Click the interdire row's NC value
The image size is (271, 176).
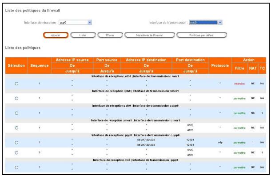pyautogui.click(x=253, y=84)
